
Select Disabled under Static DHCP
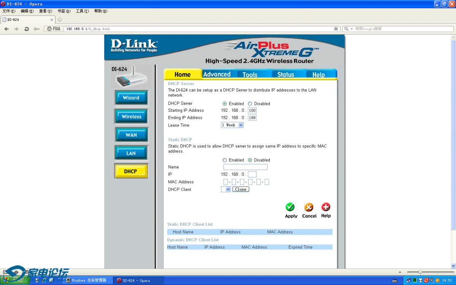pyautogui.click(x=250, y=160)
